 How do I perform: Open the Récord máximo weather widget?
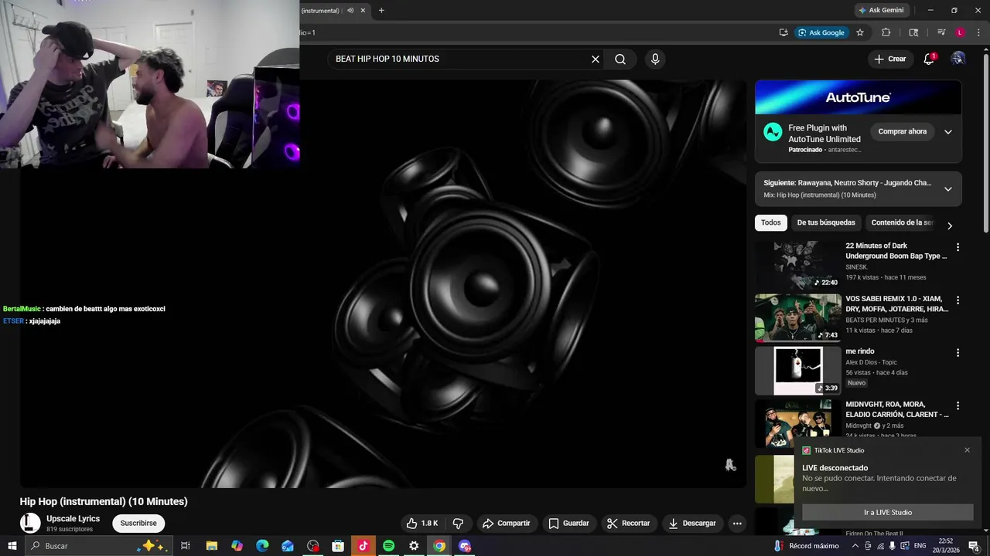[x=807, y=546]
